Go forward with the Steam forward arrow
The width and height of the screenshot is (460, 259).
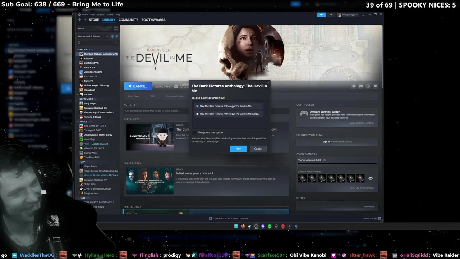tap(84, 20)
